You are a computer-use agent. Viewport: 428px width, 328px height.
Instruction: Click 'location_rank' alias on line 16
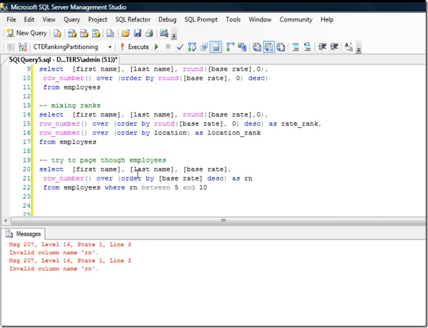click(x=234, y=133)
